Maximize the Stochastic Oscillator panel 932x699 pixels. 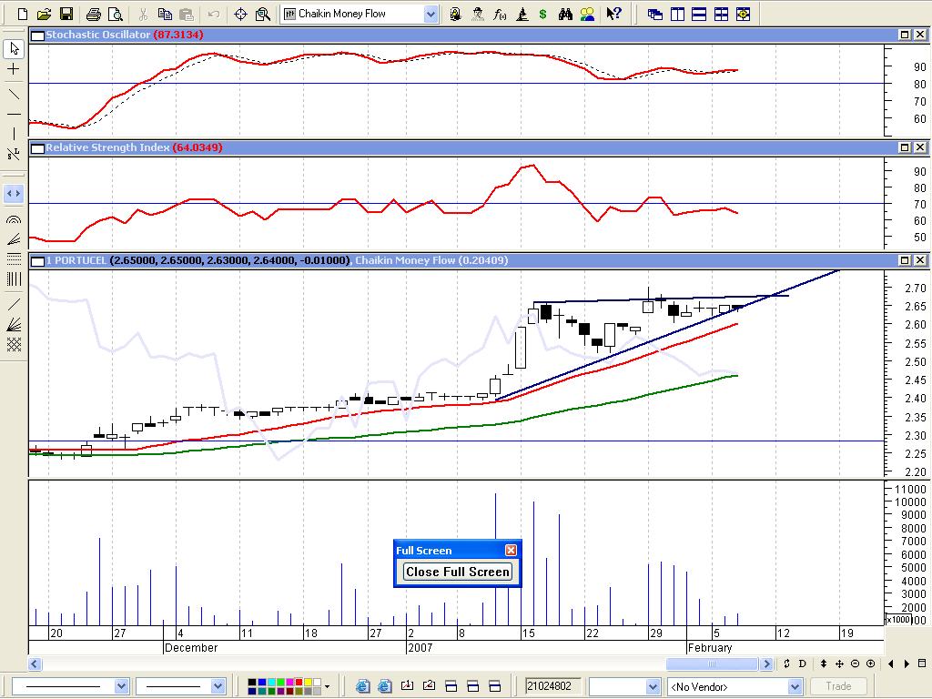tap(905, 35)
